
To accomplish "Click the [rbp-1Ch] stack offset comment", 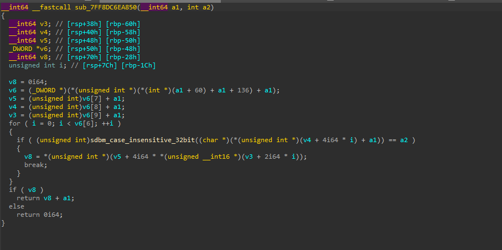I will coord(136,65).
